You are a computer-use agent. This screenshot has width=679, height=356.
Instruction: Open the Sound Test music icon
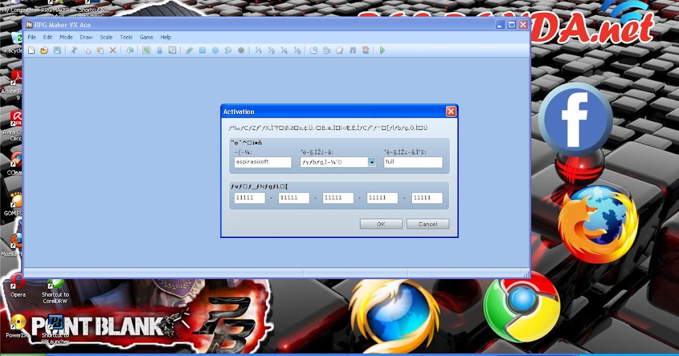tap(353, 50)
